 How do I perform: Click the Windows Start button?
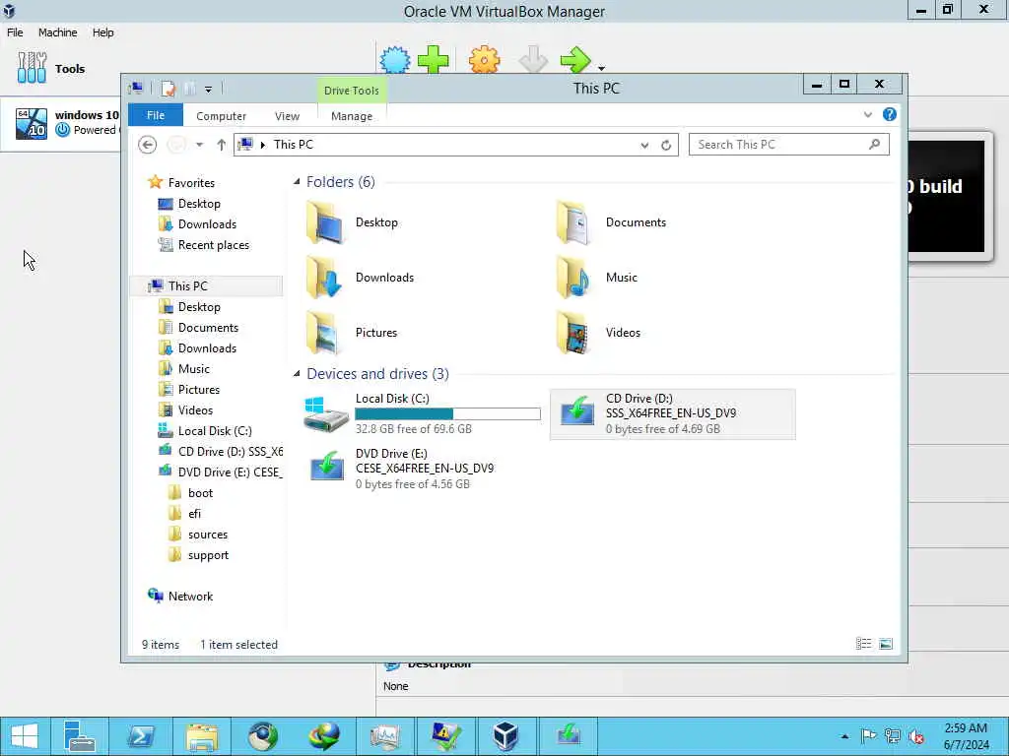(x=24, y=736)
